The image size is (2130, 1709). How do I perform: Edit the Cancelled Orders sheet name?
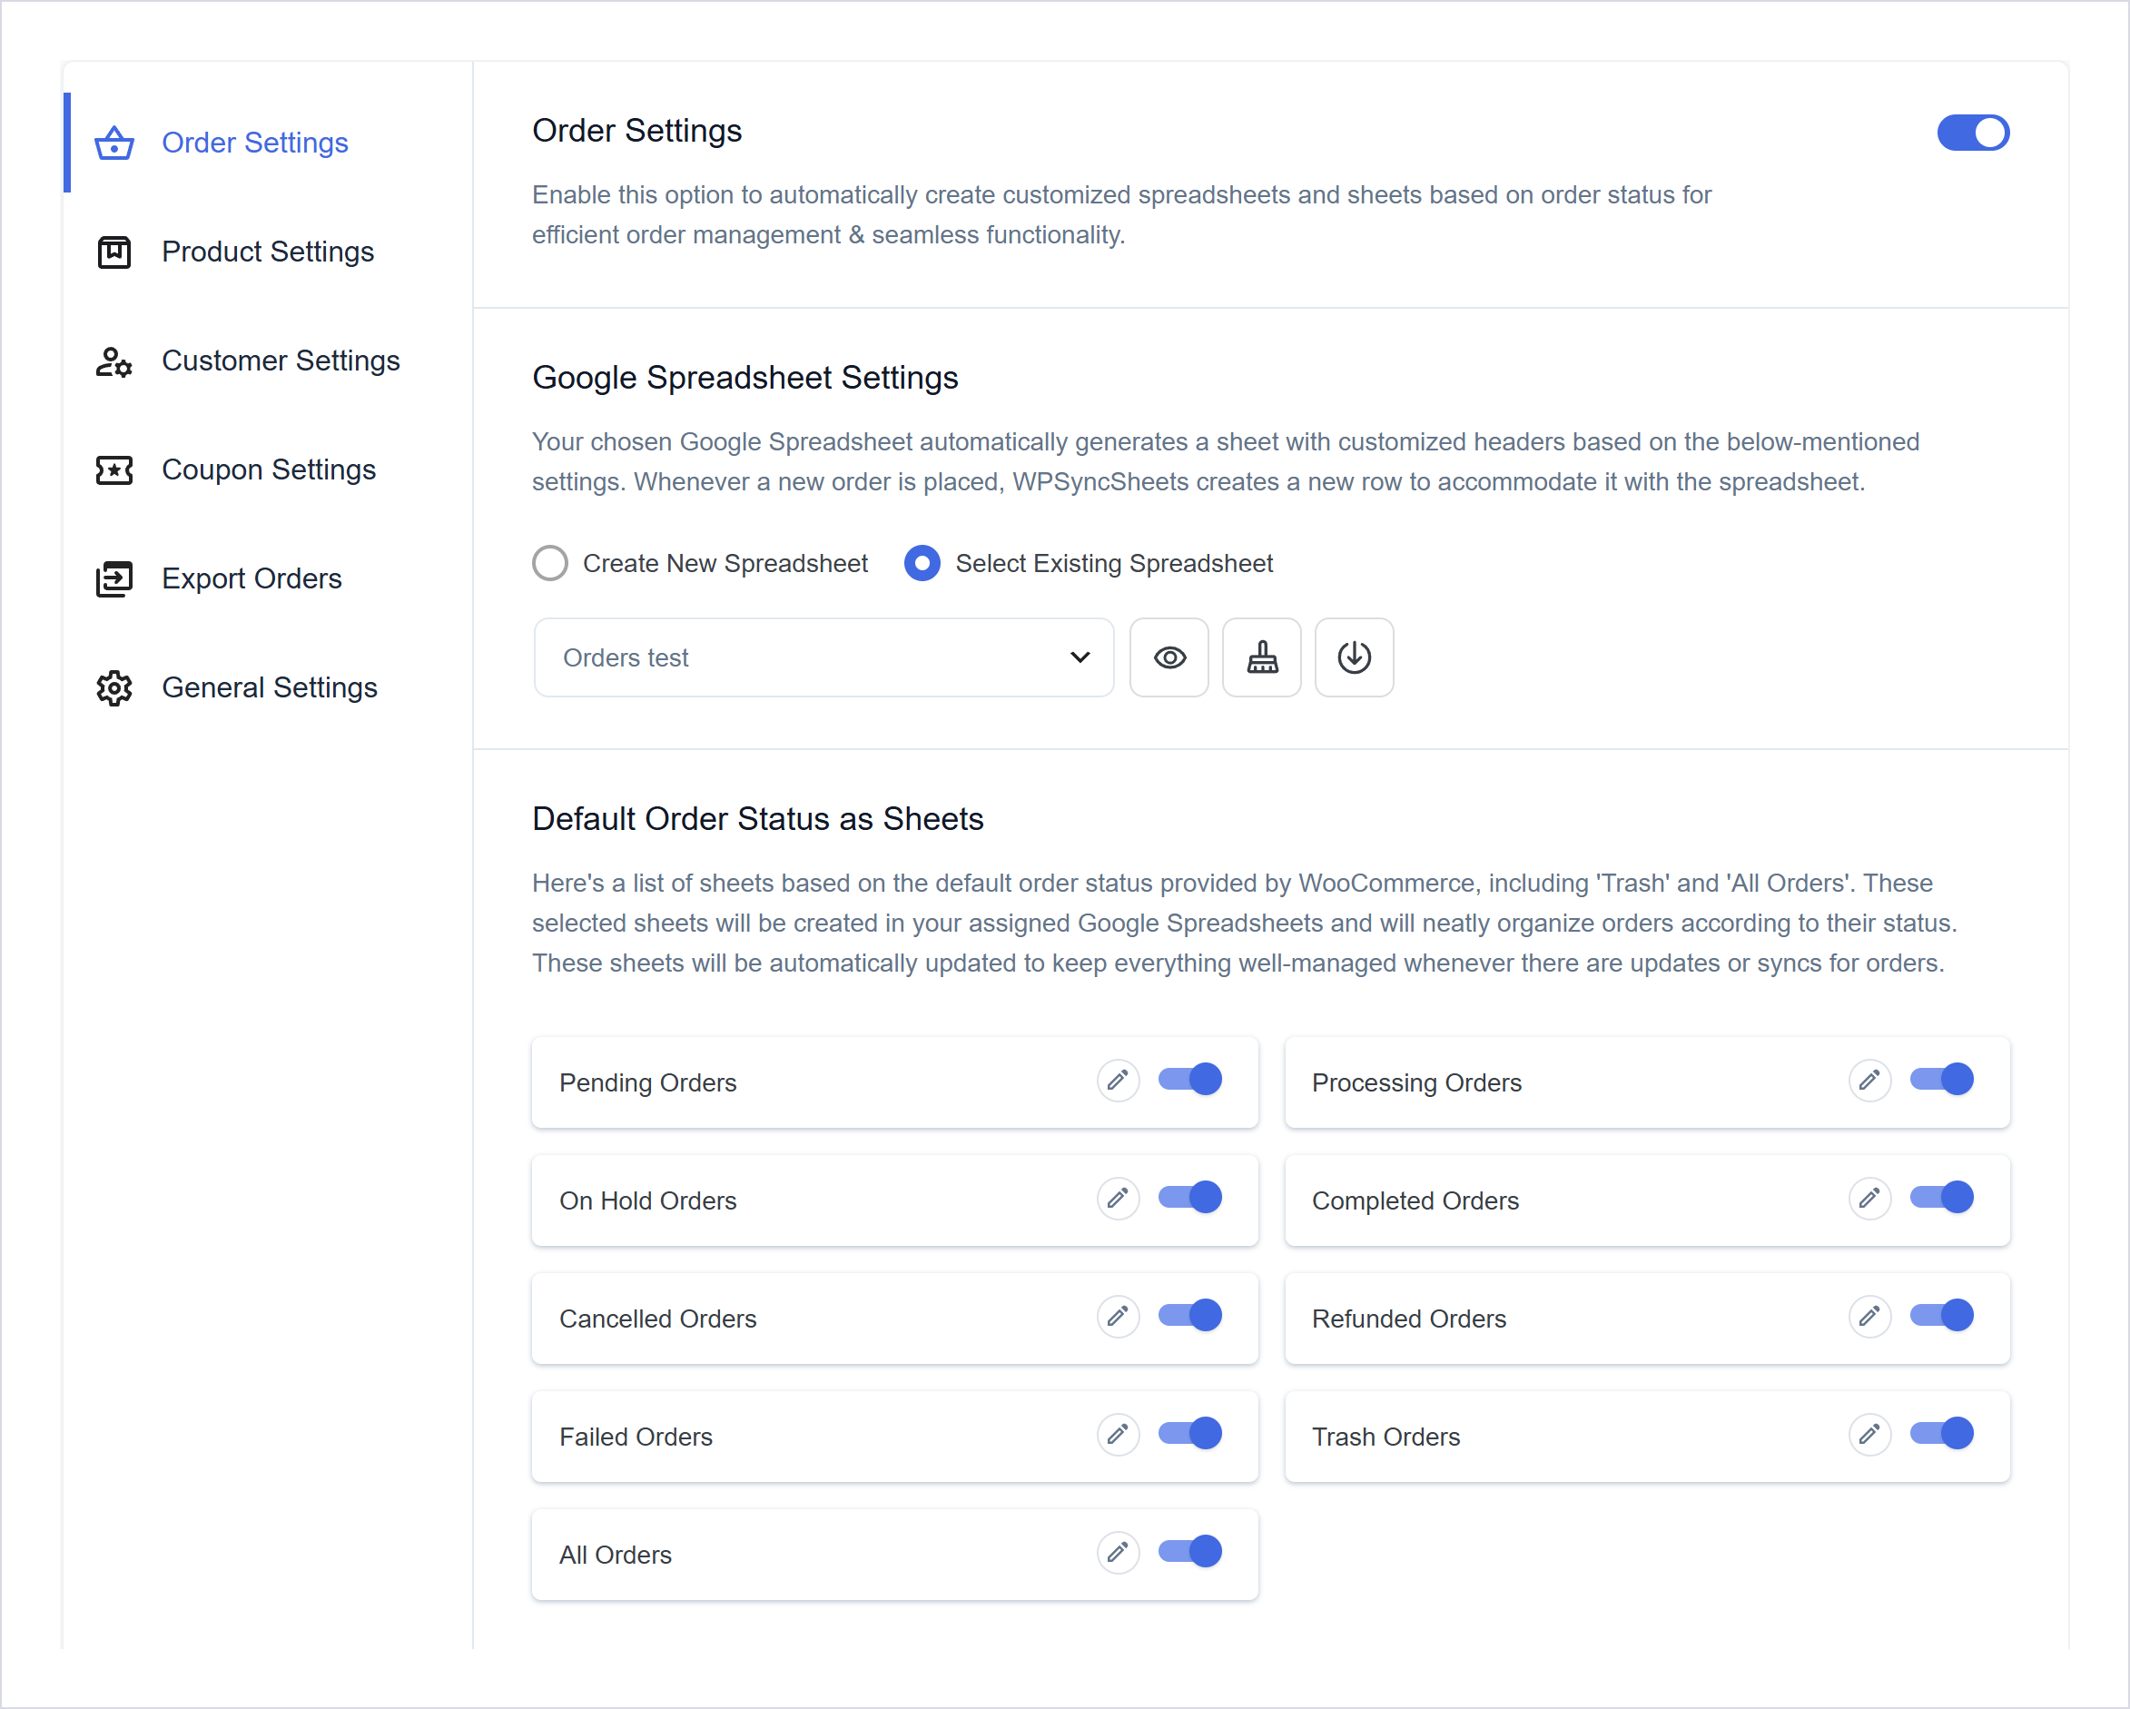pos(1118,1317)
